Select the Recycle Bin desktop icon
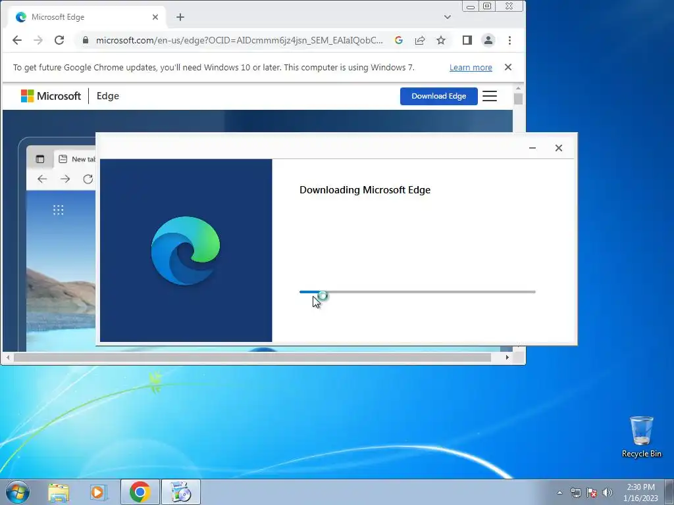674x505 pixels. (641, 437)
